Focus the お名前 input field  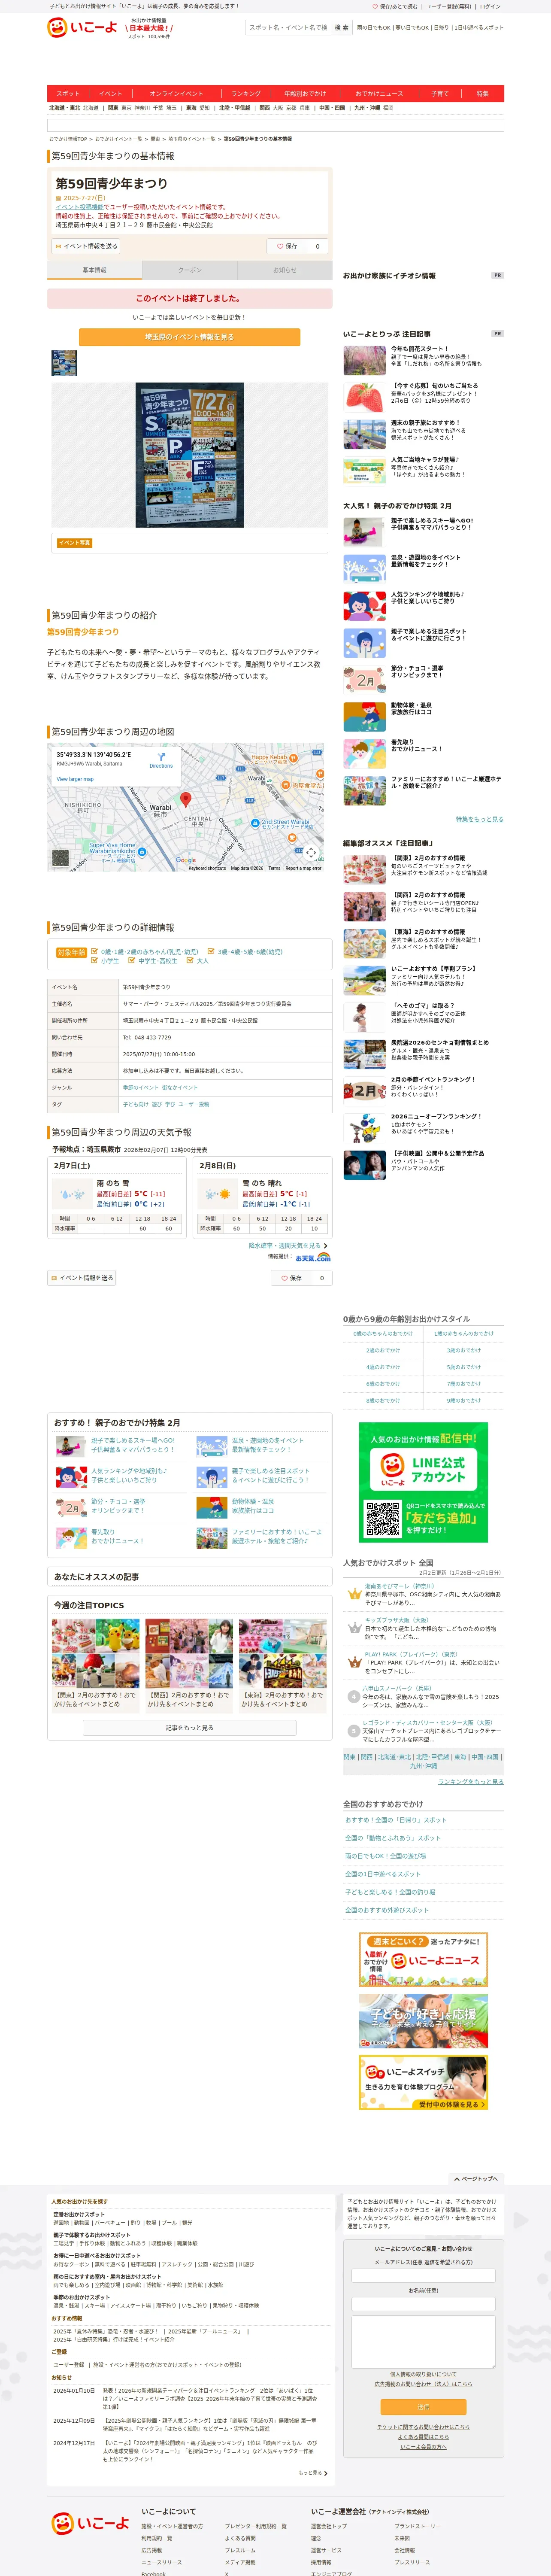[423, 2304]
